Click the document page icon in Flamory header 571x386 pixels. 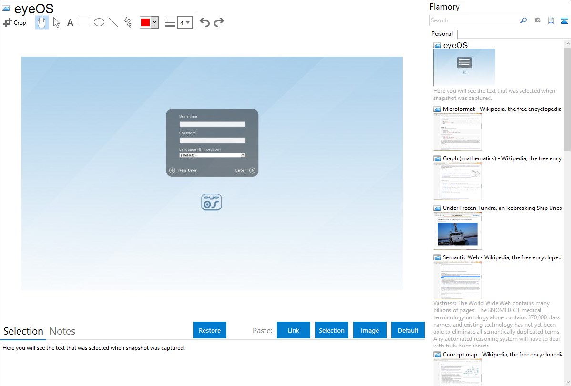pyautogui.click(x=551, y=20)
